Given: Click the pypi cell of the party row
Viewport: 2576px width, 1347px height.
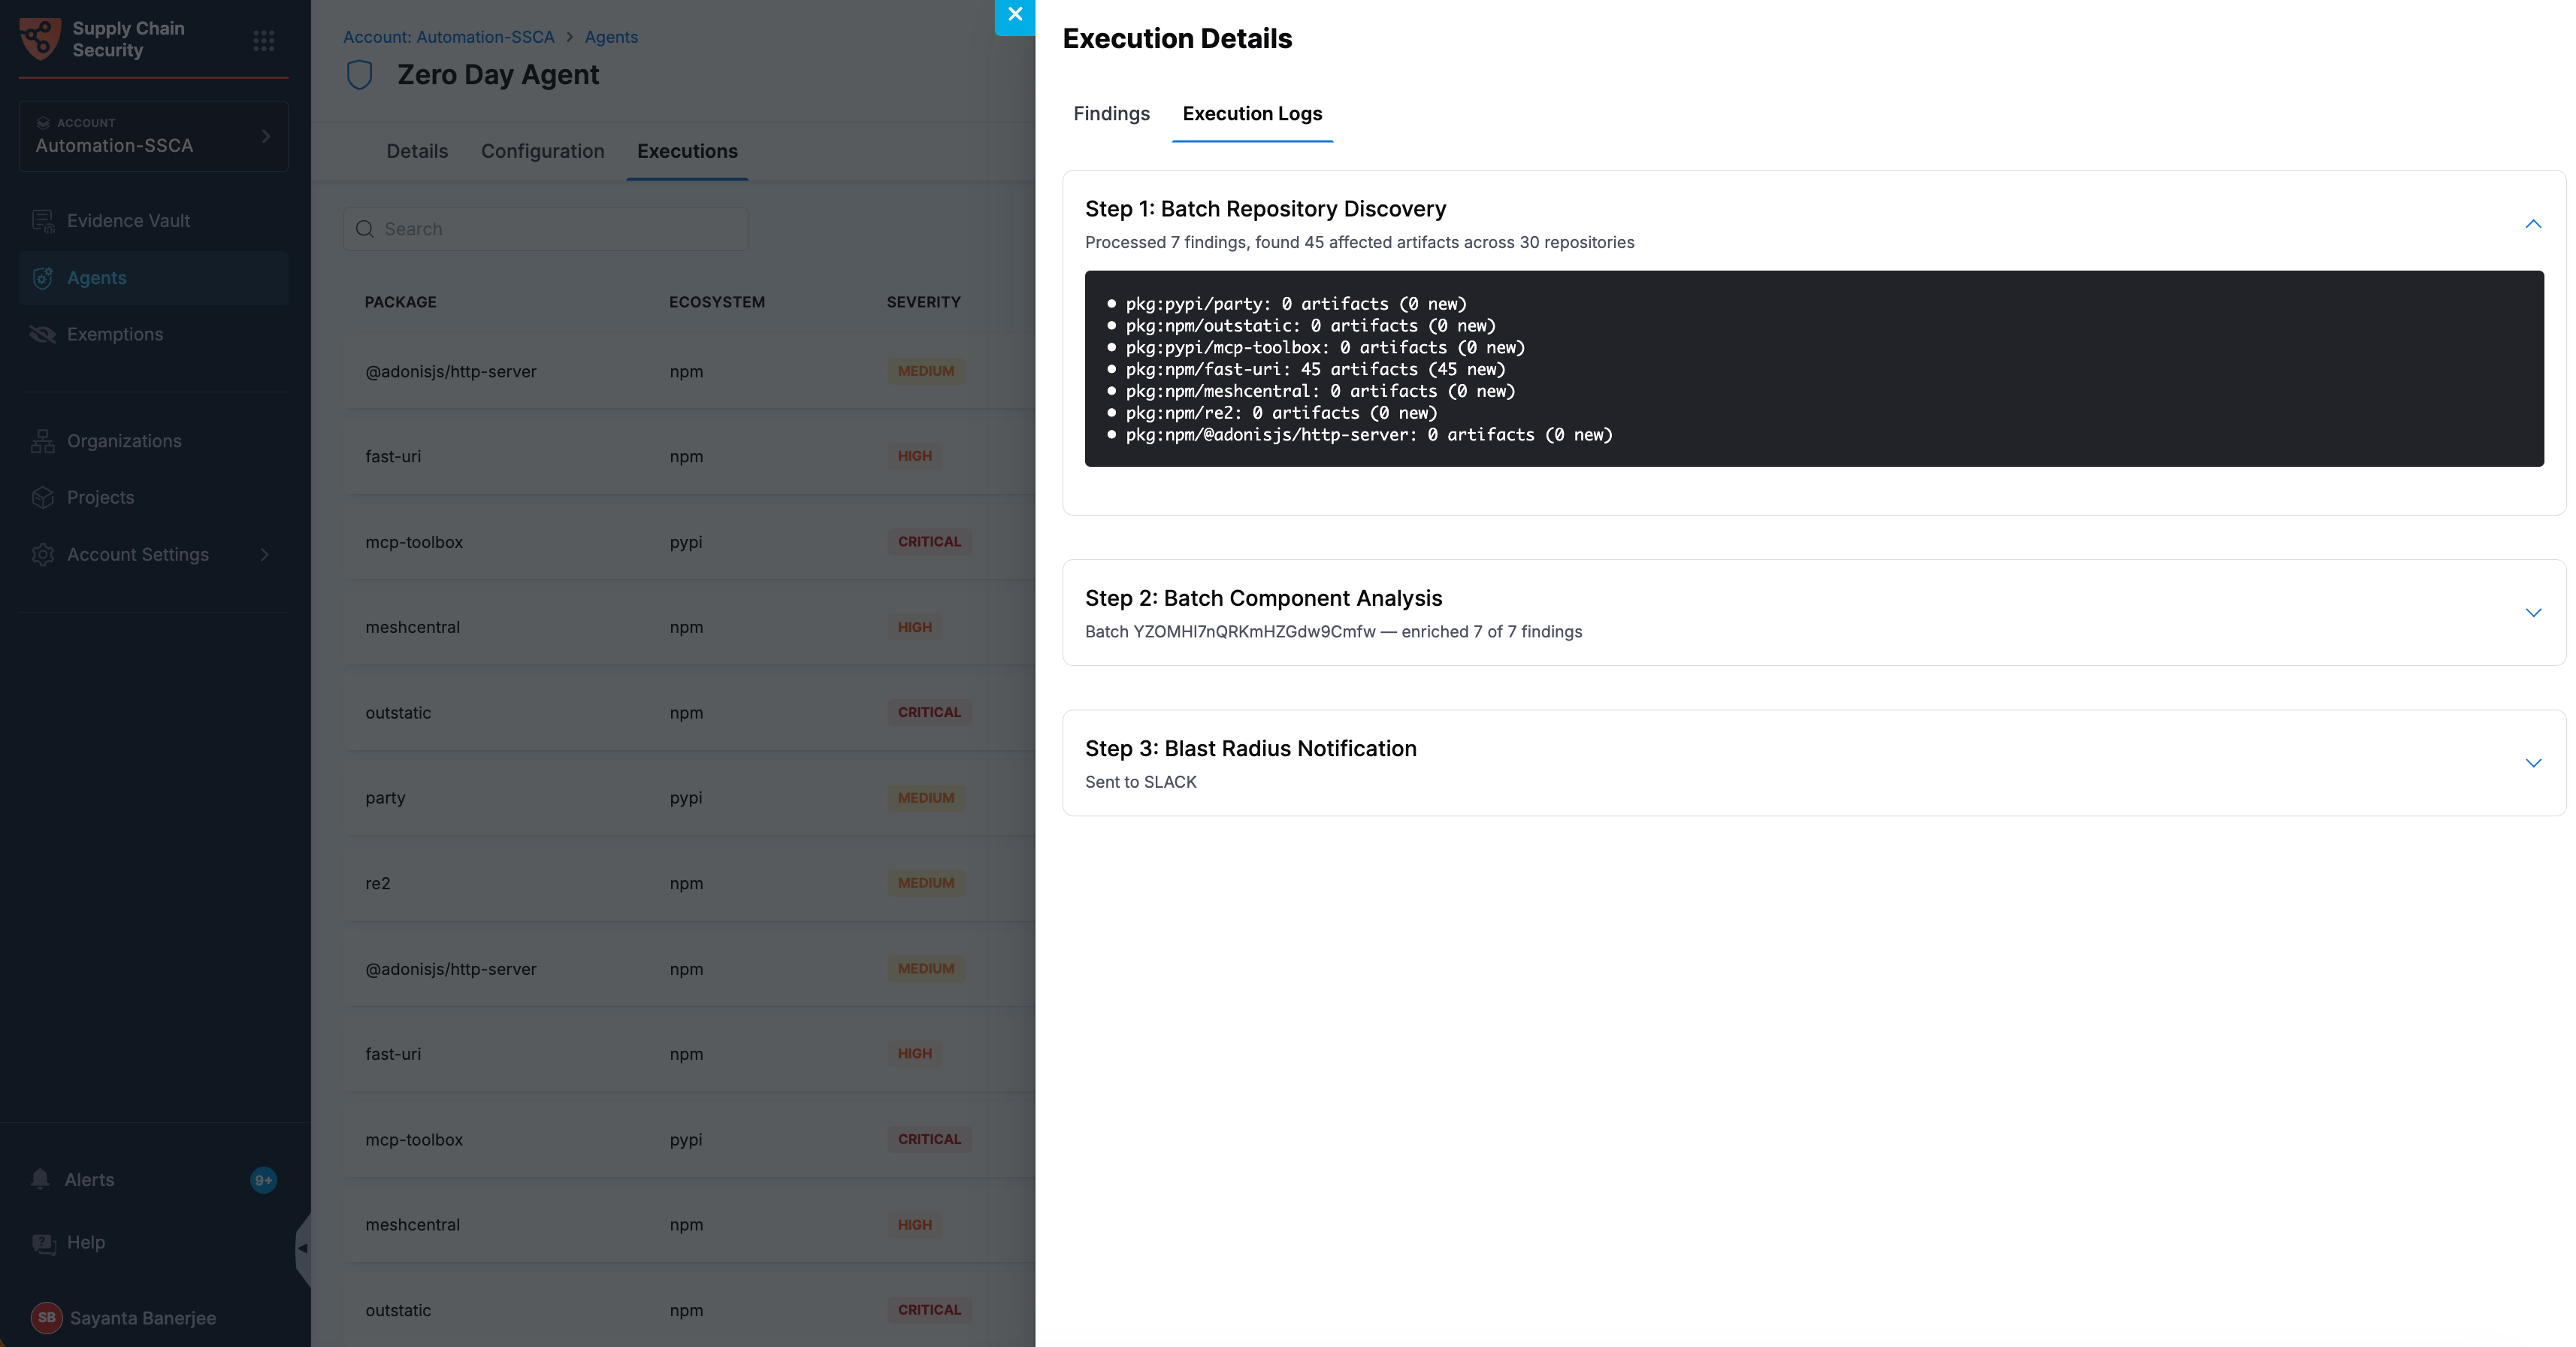Looking at the screenshot, I should pyautogui.click(x=686, y=798).
